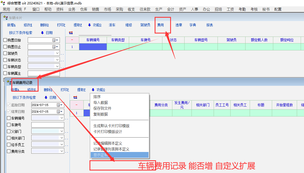Screen dimensions: 304x173
Task: Choose 导入数据 from the 功能 popup menu
Action: click(101, 103)
